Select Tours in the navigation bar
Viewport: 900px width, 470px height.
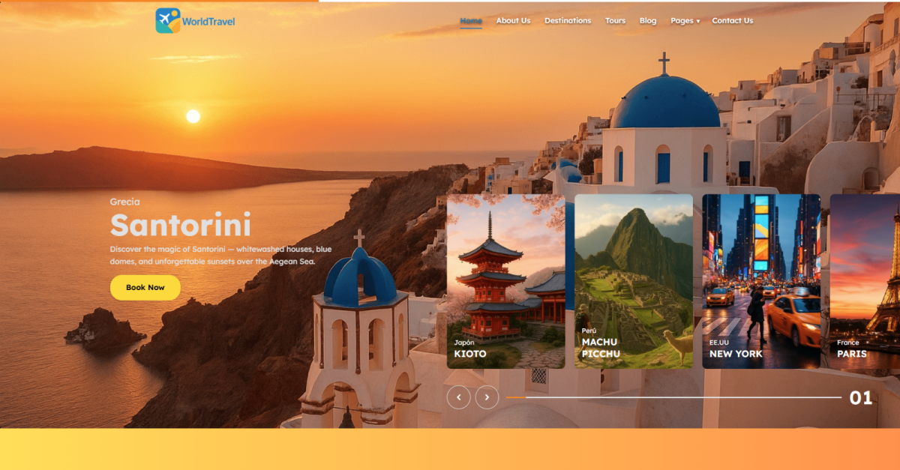pos(615,21)
